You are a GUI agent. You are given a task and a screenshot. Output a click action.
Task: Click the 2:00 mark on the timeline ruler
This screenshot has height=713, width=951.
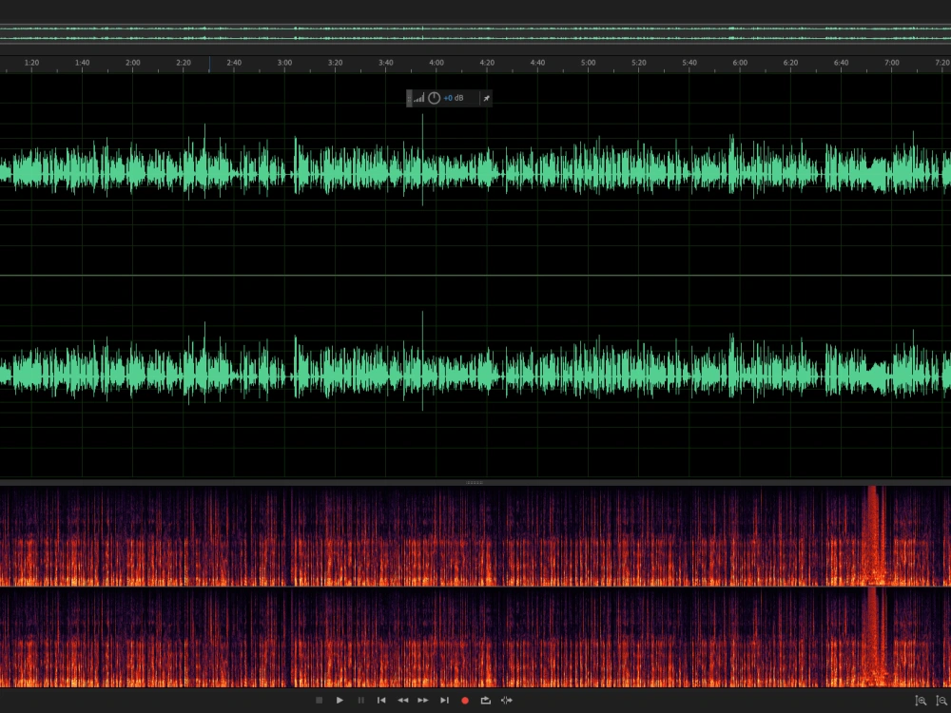click(133, 63)
